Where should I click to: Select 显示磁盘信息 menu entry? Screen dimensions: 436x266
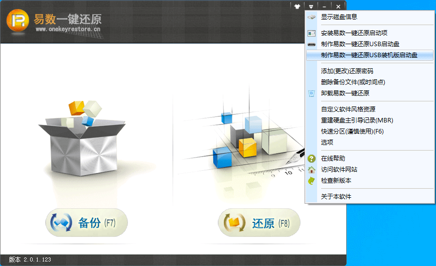(370, 17)
